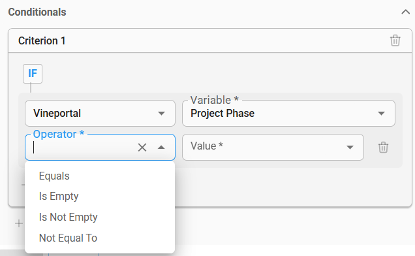Remove the condition row with the trash icon

tap(383, 148)
